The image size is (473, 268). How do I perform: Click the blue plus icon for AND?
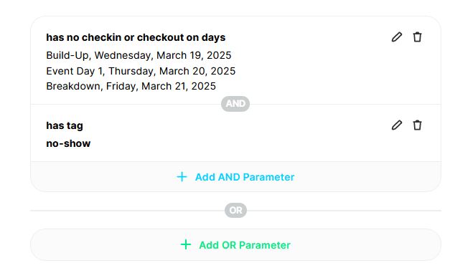point(182,177)
